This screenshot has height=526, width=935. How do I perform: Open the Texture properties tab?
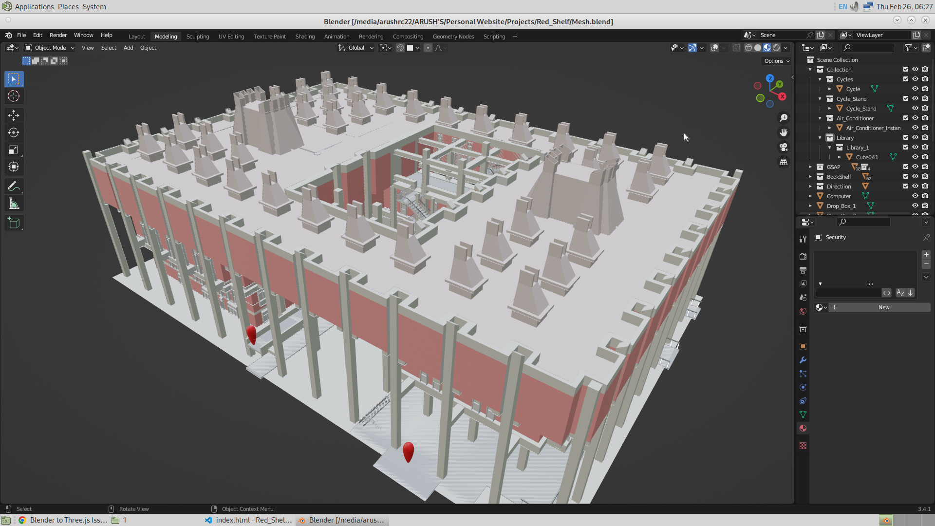(803, 446)
